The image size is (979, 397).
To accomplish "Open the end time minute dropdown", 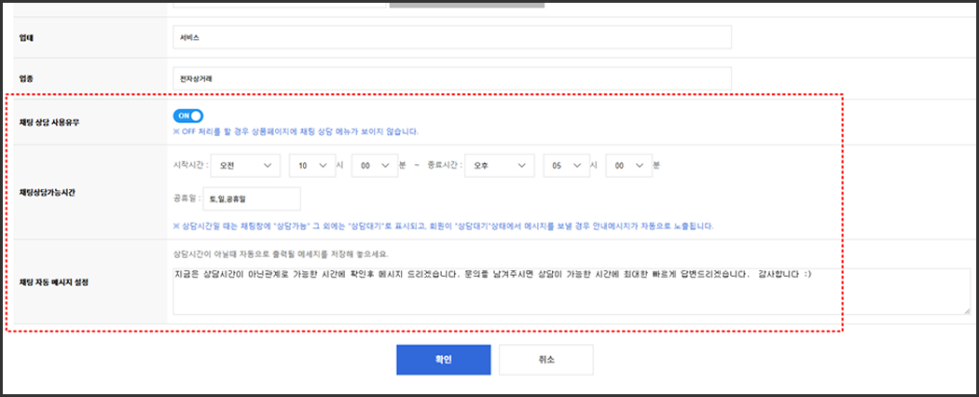I will (628, 165).
